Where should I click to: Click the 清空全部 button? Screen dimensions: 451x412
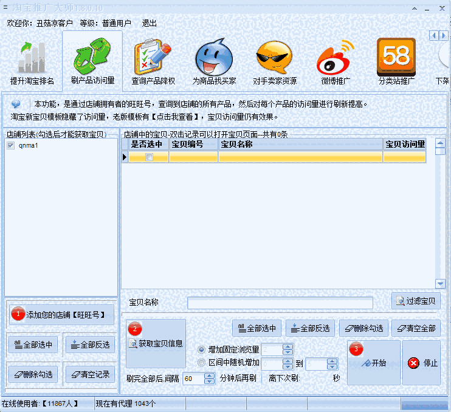click(416, 328)
